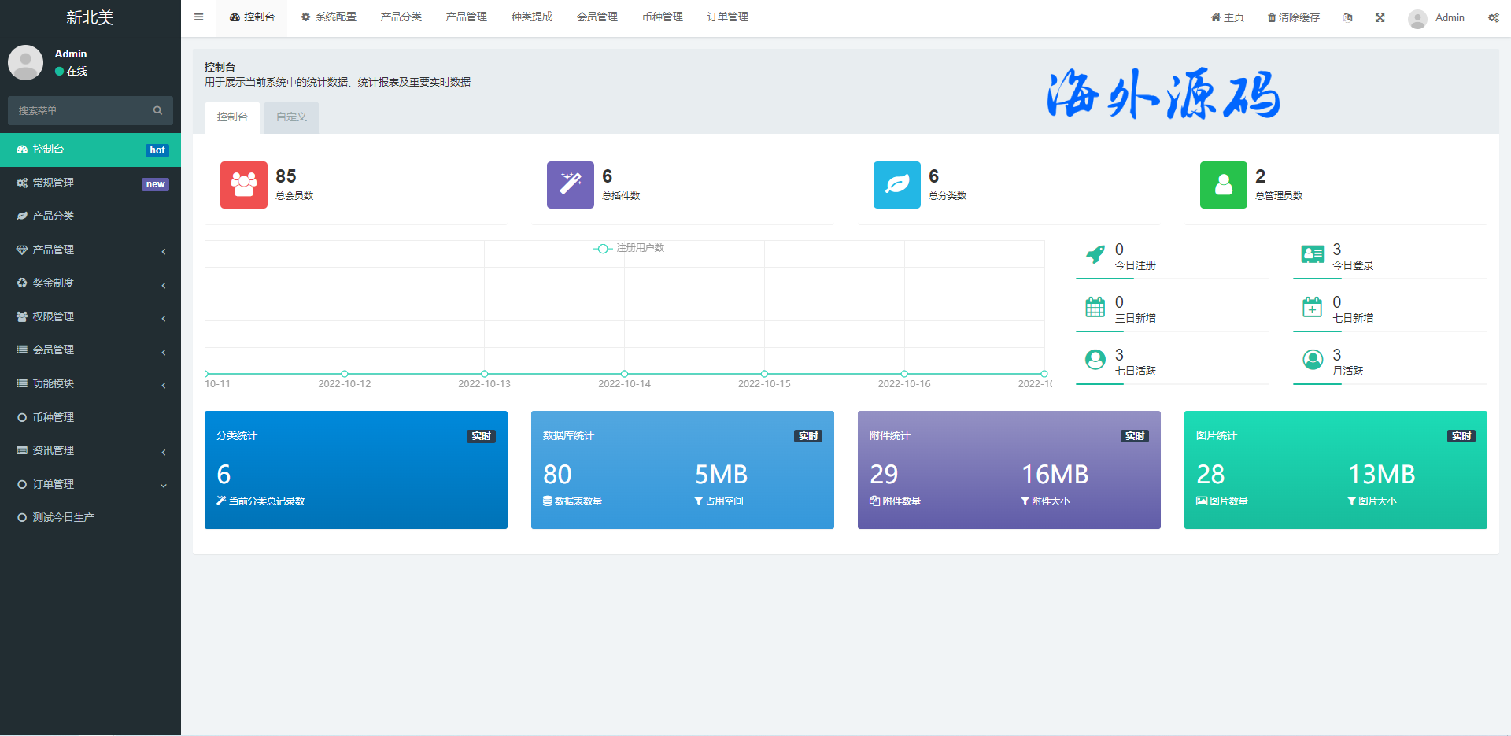Click the 清除缓存 clear cache button
The width and height of the screenshot is (1511, 736).
1293,17
